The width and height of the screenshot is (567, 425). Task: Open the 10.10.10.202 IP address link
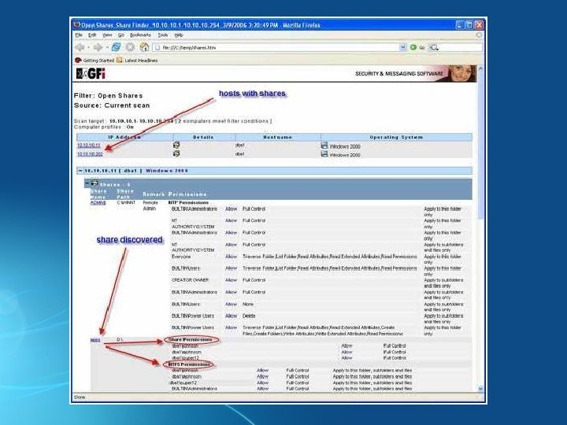(x=90, y=154)
